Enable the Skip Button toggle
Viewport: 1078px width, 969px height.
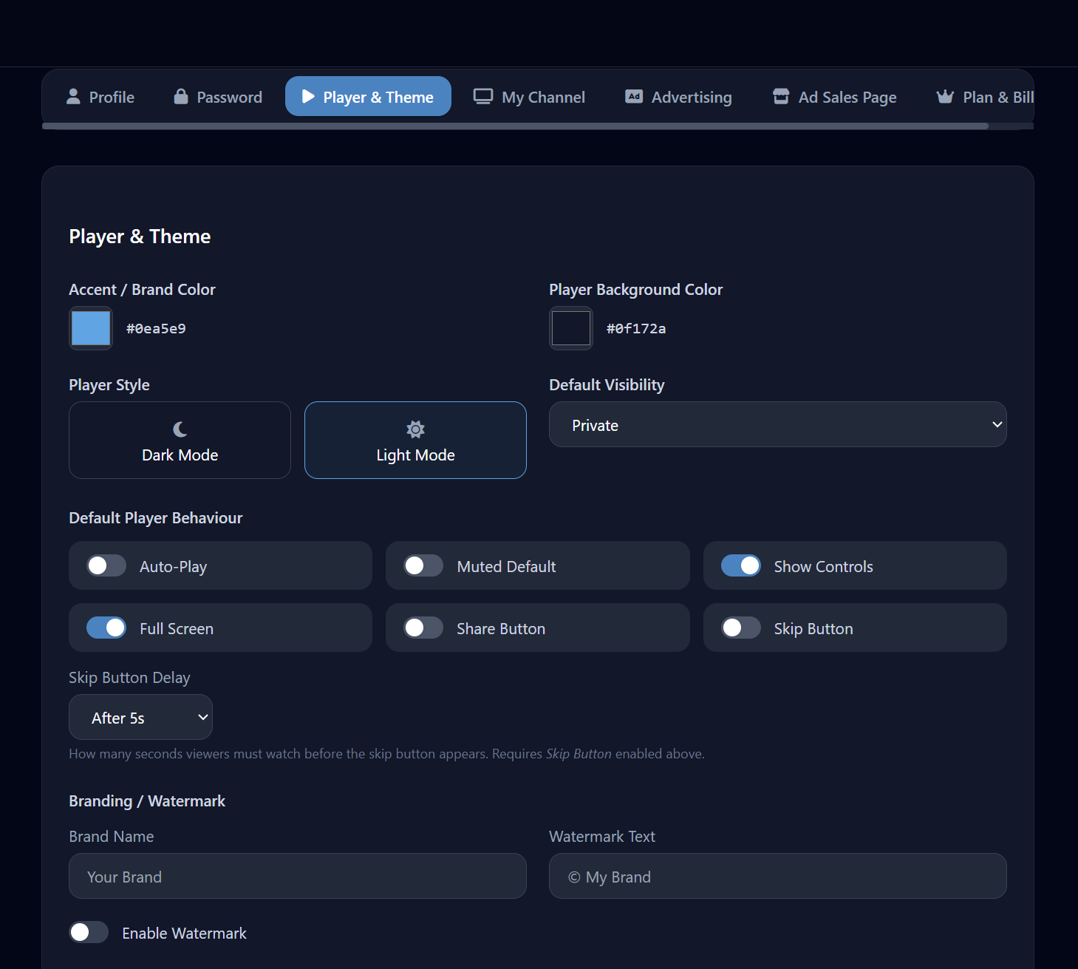[740, 628]
